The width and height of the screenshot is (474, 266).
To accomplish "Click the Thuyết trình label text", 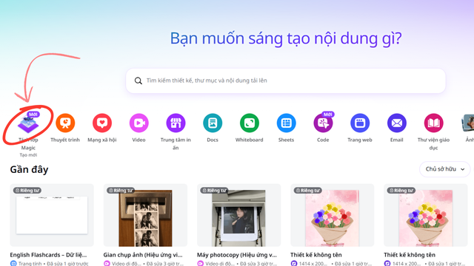I will click(65, 140).
